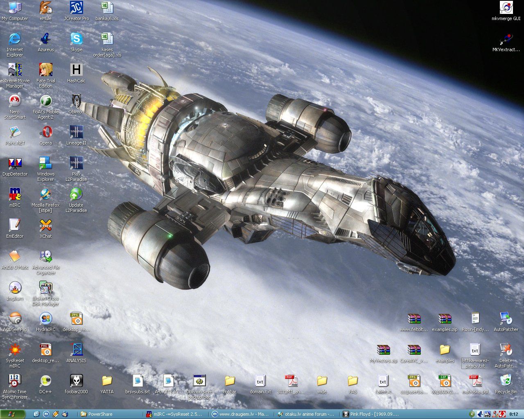The height and width of the screenshot is (419, 524).
Task: Switch to mIRC SysReset taskbar button
Action: [x=176, y=414]
